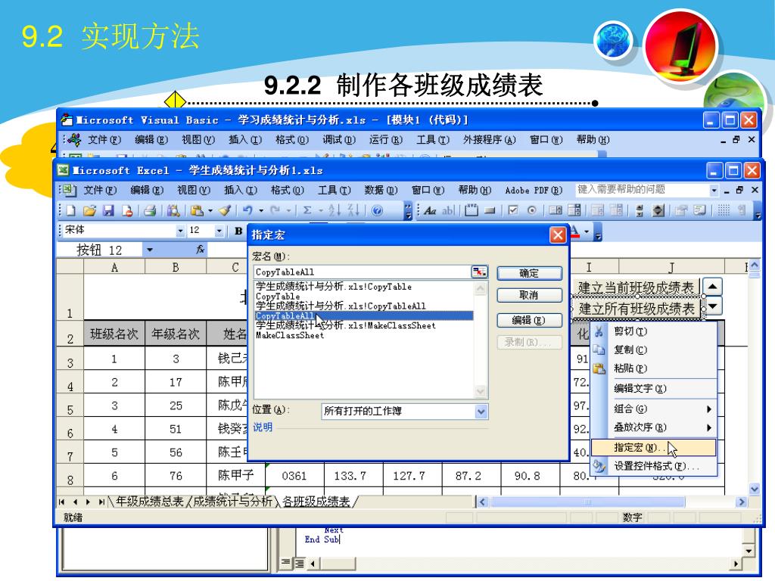Choose 编辑文字 from the context menu
This screenshot has height=581, width=775.
(x=653, y=389)
